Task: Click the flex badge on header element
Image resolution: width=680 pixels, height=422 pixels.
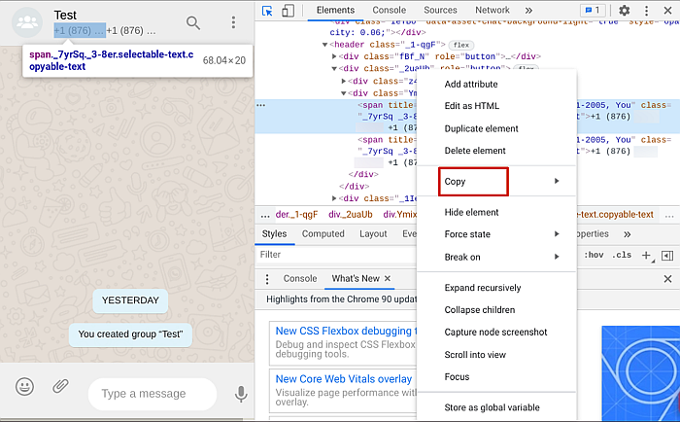Action: click(461, 45)
